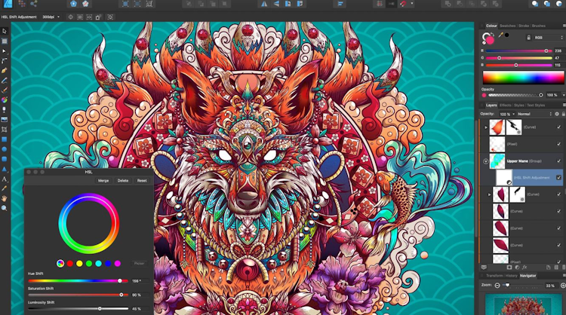Image resolution: width=566 pixels, height=315 pixels.
Task: Click the Flip Vertical toolbar icon
Action: tap(276, 4)
